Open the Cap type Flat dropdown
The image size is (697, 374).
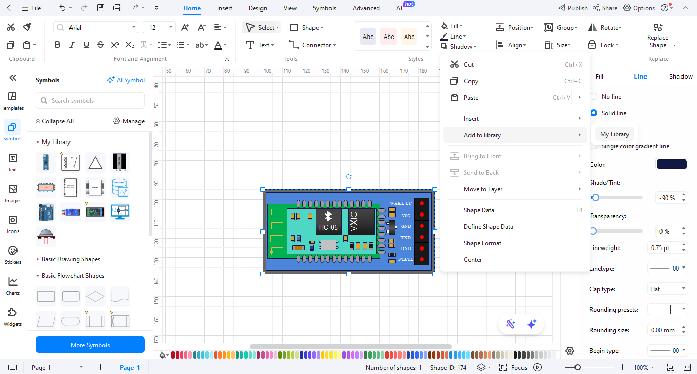pyautogui.click(x=667, y=289)
